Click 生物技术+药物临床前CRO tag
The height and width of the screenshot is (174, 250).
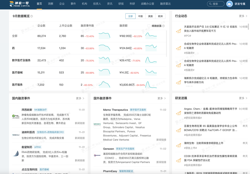[x=50, y=132]
